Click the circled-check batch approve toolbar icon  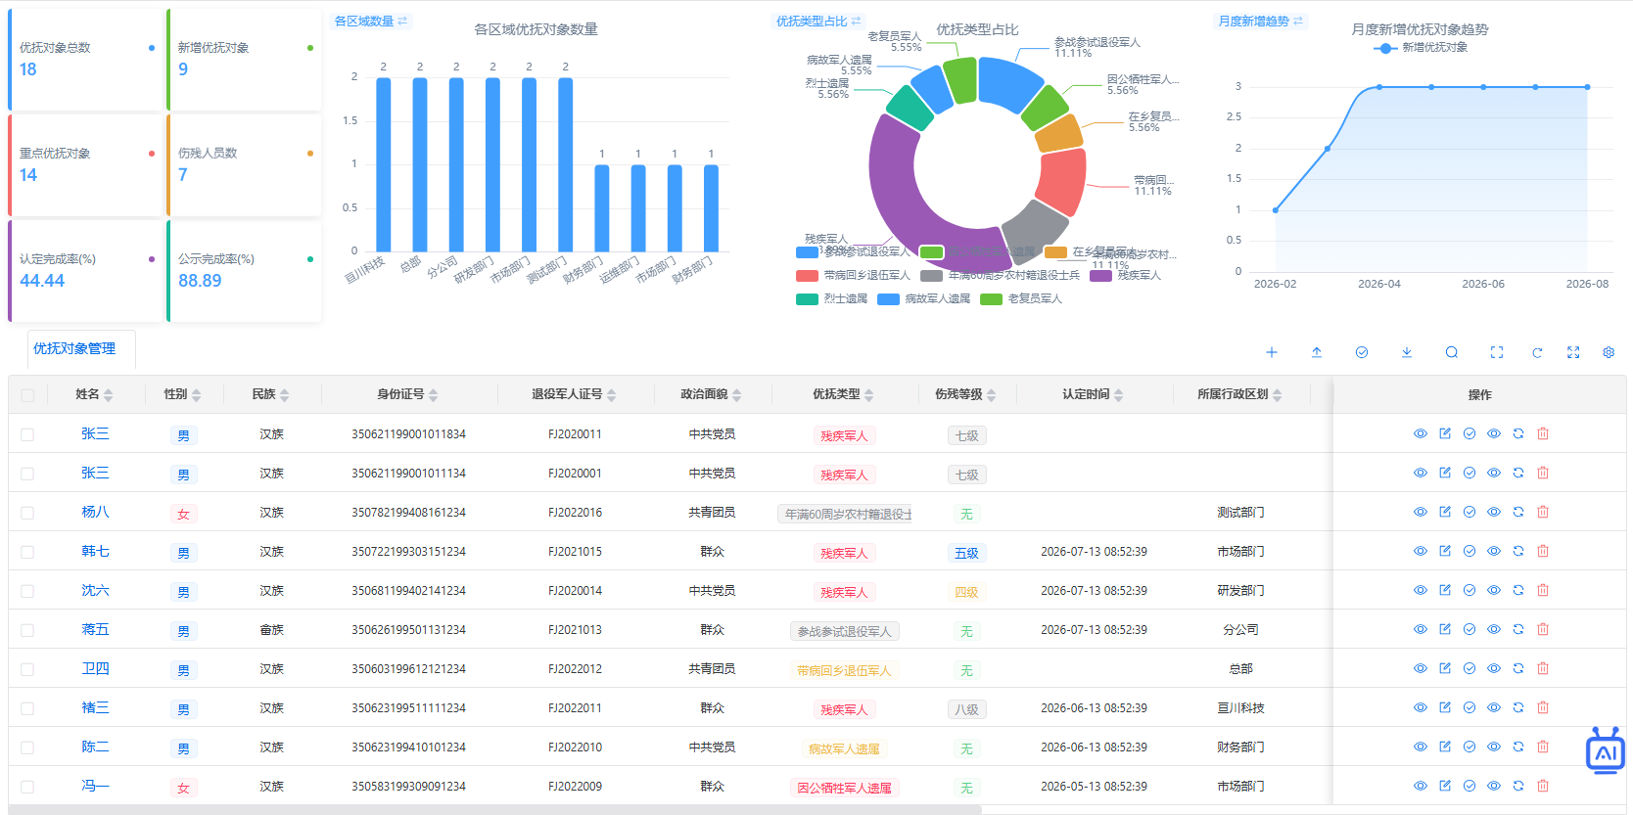tap(1362, 352)
